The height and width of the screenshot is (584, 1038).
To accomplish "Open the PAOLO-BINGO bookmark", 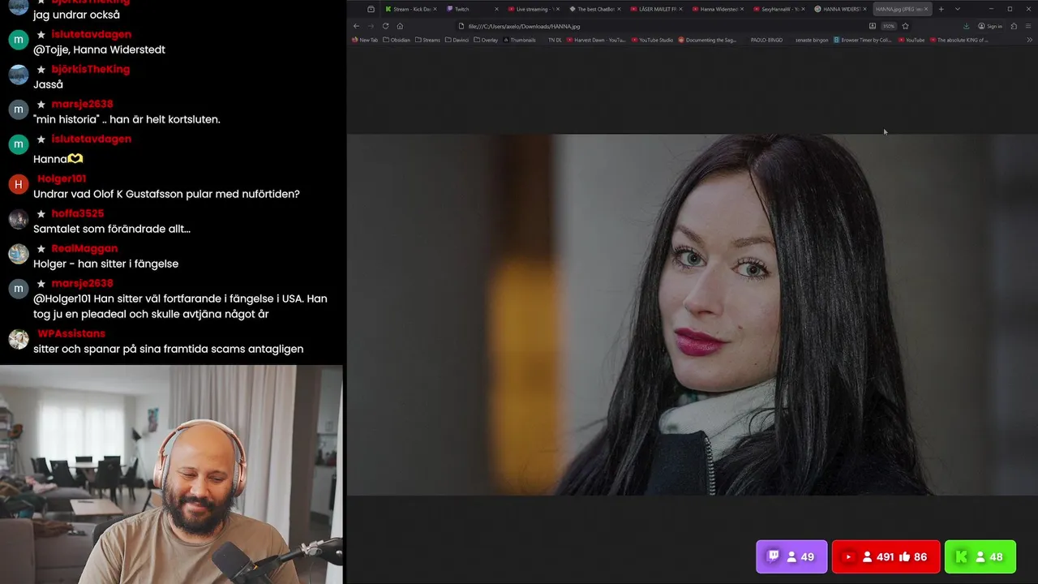I will point(766,40).
